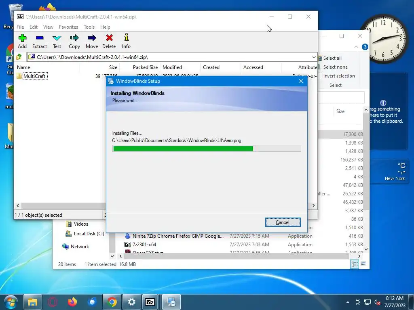
Task: Go up one folder level in 7-Zip
Action: (x=19, y=57)
